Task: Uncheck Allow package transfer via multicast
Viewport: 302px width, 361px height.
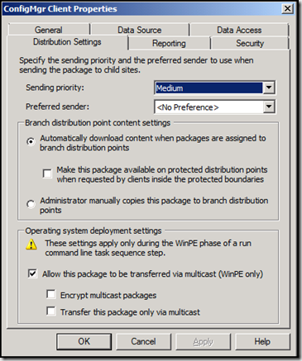Action: [32, 273]
